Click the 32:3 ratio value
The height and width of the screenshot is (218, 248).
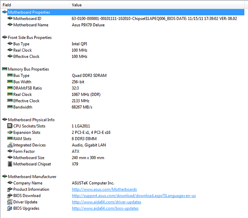pos(75,88)
